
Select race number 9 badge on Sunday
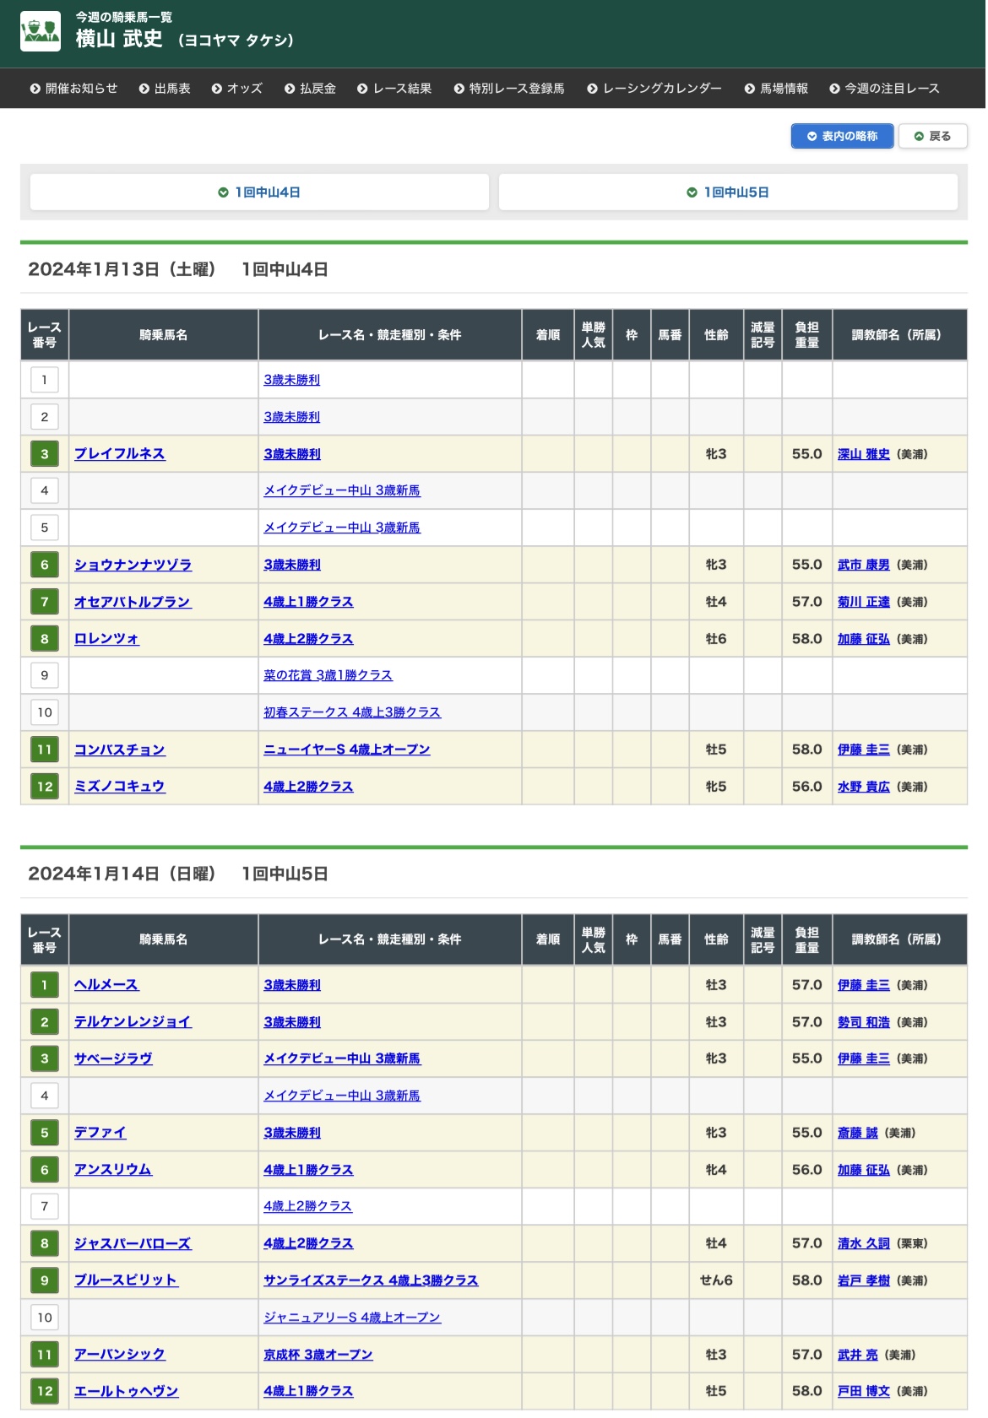[x=45, y=1280]
